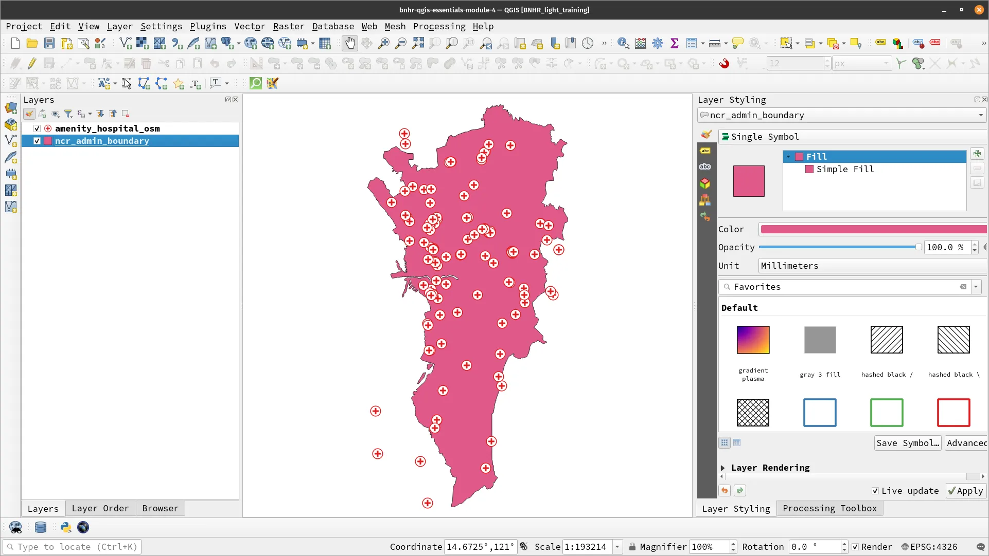Activate the Toggle Editing pencil tool

coord(31,63)
